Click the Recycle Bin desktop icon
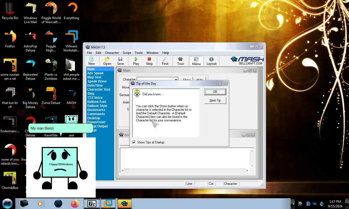 point(10,11)
